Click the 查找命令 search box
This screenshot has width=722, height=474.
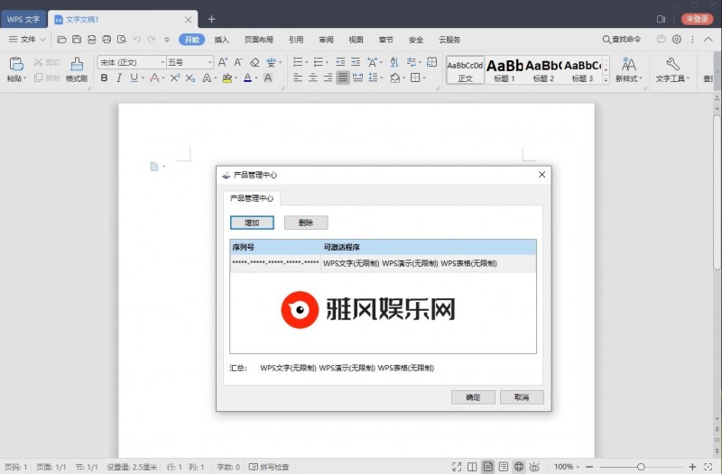(622, 40)
